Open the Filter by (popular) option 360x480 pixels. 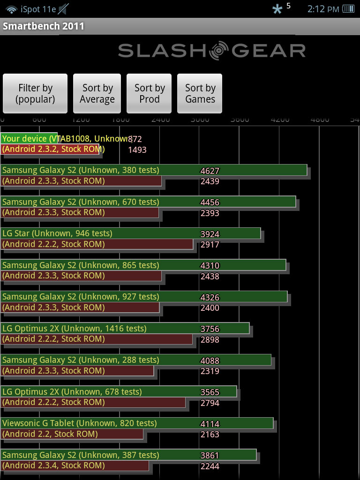pos(35,93)
